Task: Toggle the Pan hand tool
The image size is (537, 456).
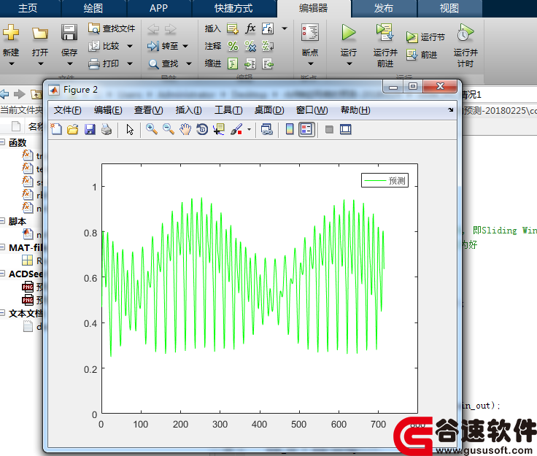Action: click(185, 129)
